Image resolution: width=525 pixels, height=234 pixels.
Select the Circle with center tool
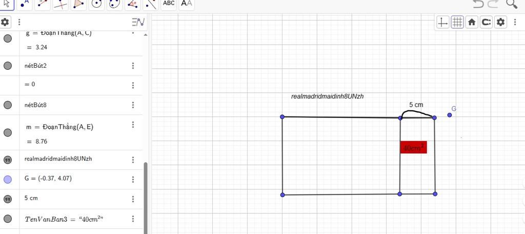pyautogui.click(x=96, y=4)
